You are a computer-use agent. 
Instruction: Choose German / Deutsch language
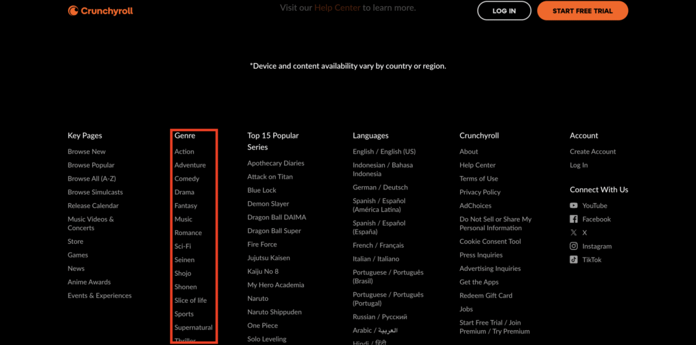point(381,187)
